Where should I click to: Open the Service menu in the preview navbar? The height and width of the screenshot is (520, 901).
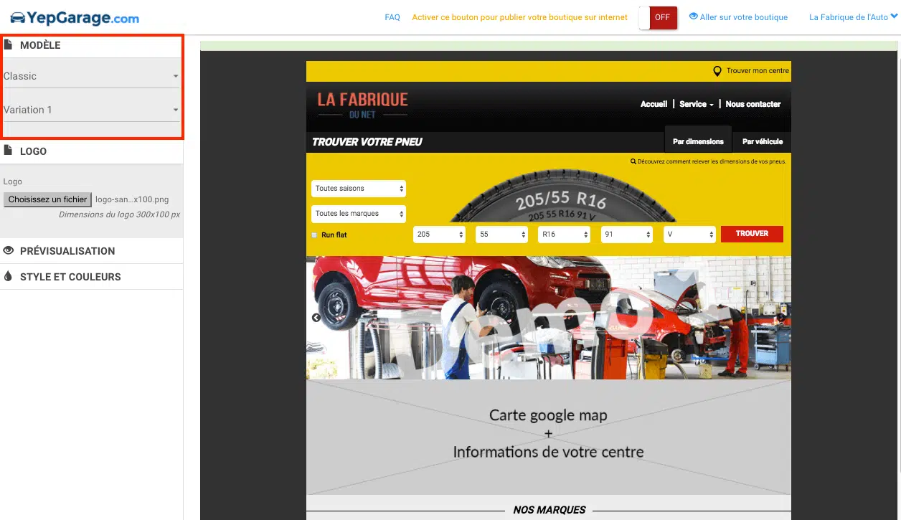[x=696, y=104]
